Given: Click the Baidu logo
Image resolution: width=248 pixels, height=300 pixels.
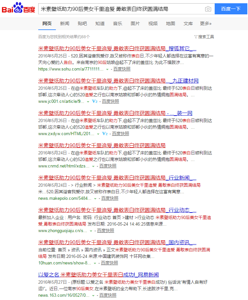Looking at the screenshot, I should click(18, 8).
